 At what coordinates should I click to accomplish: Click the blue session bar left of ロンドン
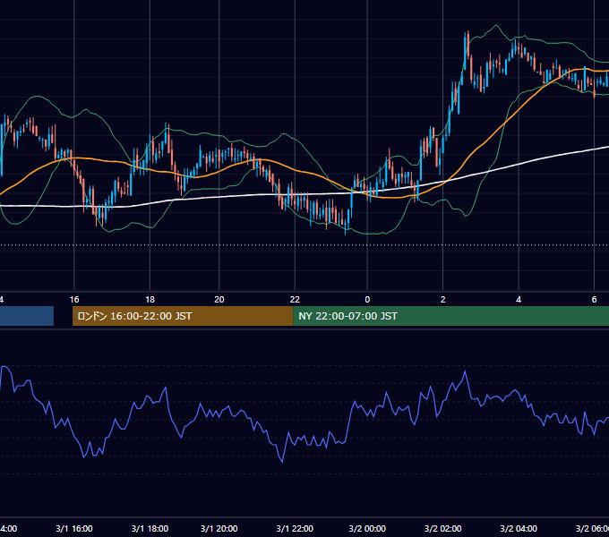point(27,316)
